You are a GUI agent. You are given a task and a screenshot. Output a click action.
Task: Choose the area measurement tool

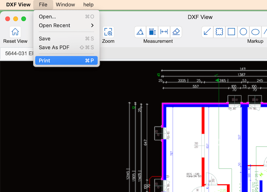152,32
